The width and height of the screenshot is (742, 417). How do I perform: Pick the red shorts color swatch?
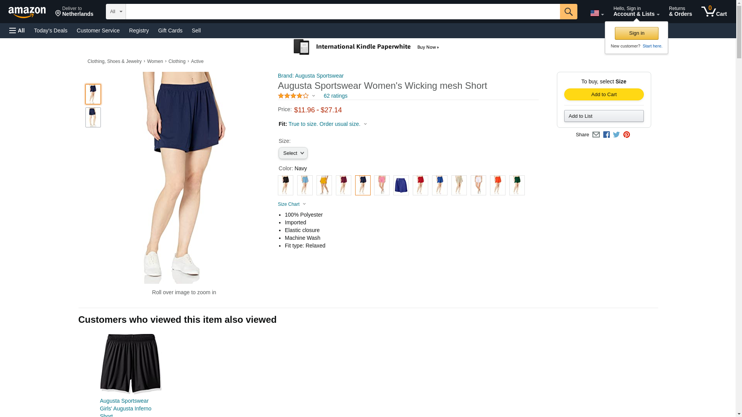pos(420,185)
